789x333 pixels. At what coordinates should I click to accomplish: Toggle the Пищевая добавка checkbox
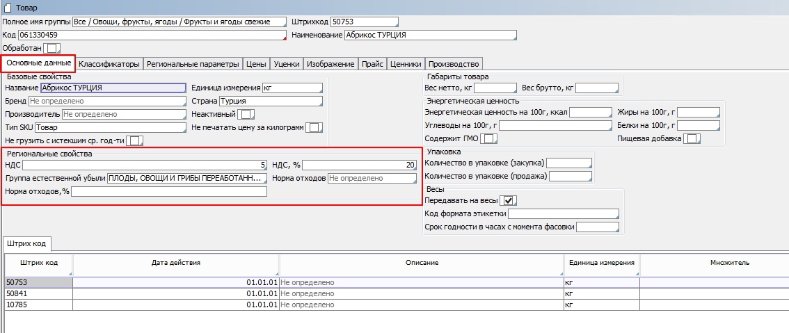[691, 138]
